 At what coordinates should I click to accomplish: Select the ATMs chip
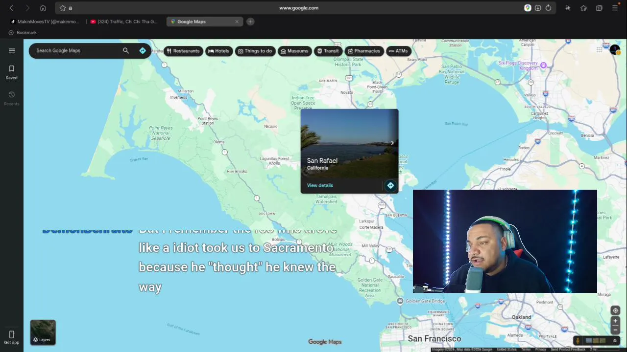coord(398,51)
